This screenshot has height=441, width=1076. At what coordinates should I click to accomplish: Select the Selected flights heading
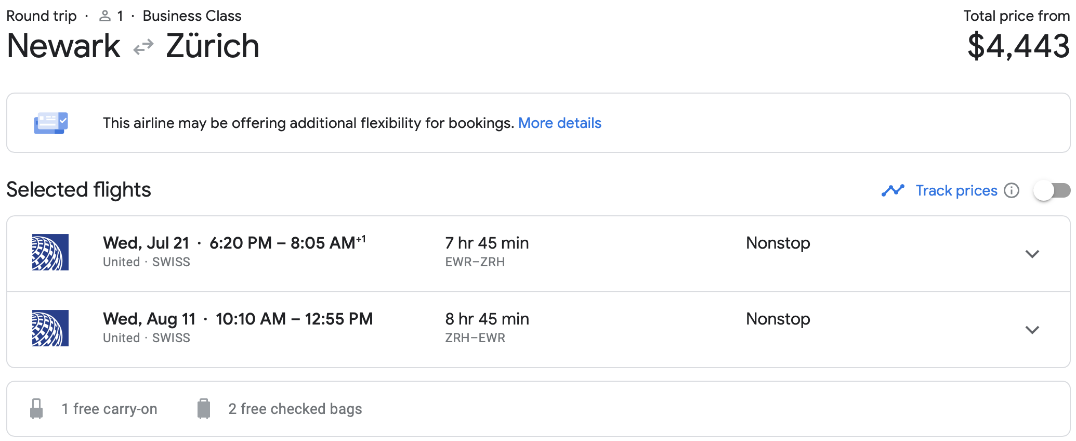pos(78,189)
